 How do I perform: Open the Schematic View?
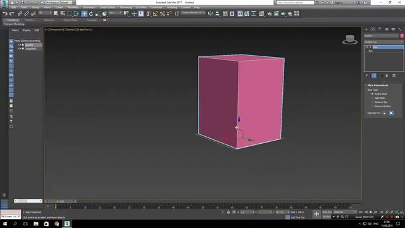point(254,14)
